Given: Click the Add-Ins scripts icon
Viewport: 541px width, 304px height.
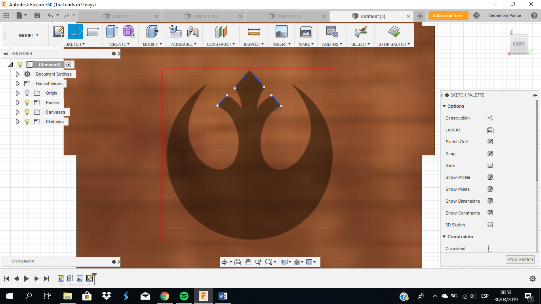Looking at the screenshot, I should [x=331, y=32].
